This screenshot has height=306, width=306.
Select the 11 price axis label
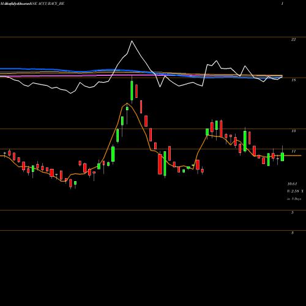[293, 151]
